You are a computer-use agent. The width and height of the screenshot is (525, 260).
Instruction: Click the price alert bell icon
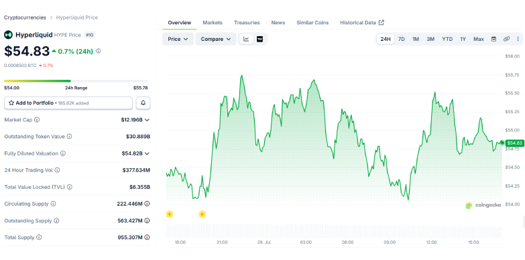[x=143, y=103]
